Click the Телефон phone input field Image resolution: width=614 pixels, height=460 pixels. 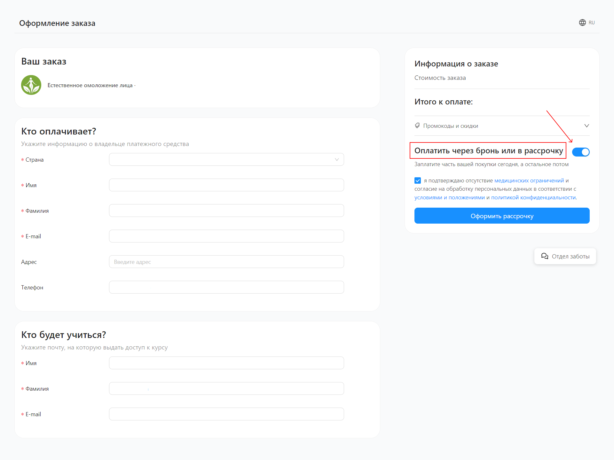226,287
